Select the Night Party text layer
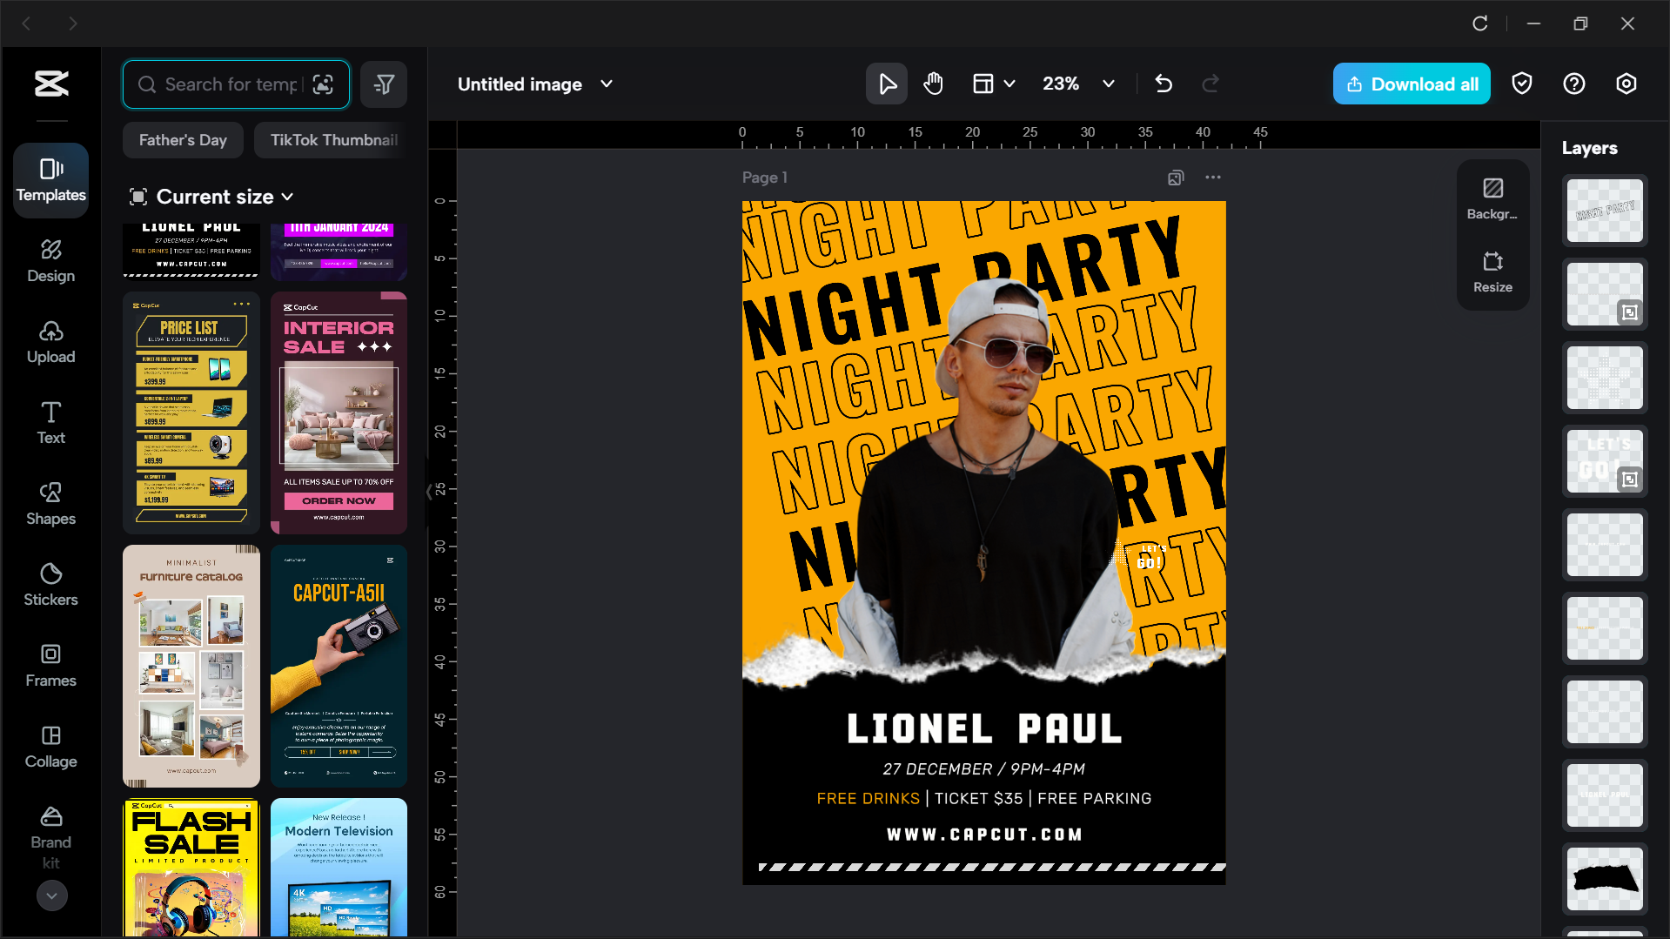1670x939 pixels. [1605, 211]
